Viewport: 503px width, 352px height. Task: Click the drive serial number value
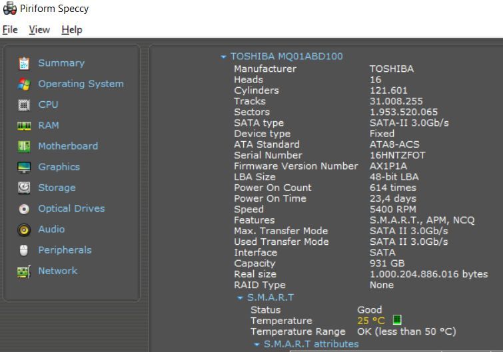[x=397, y=155]
